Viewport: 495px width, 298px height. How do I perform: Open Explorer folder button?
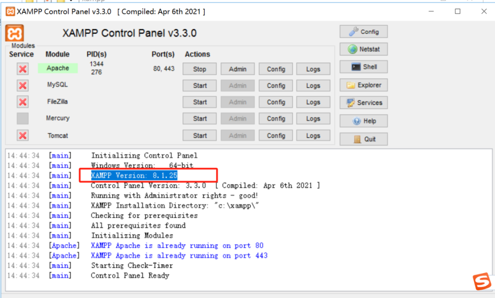click(x=363, y=85)
